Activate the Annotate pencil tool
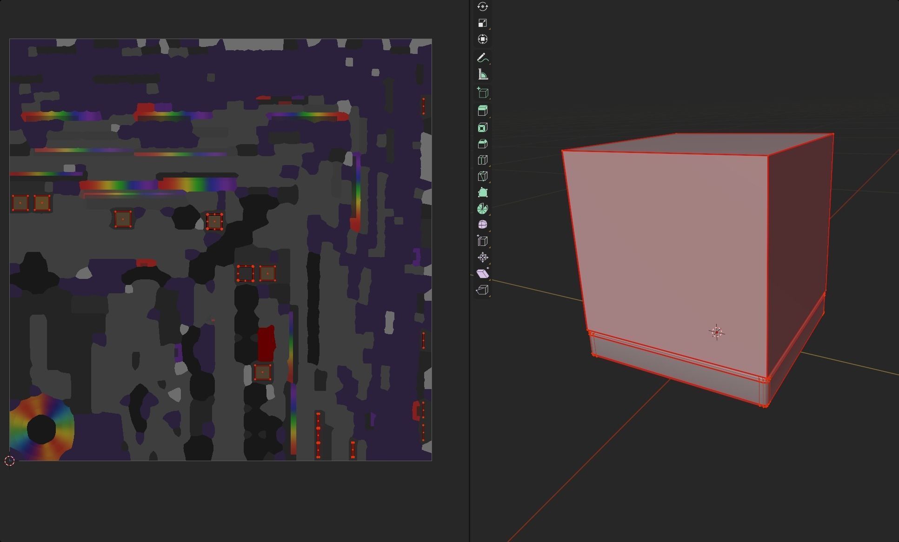This screenshot has height=542, width=899. click(x=482, y=58)
